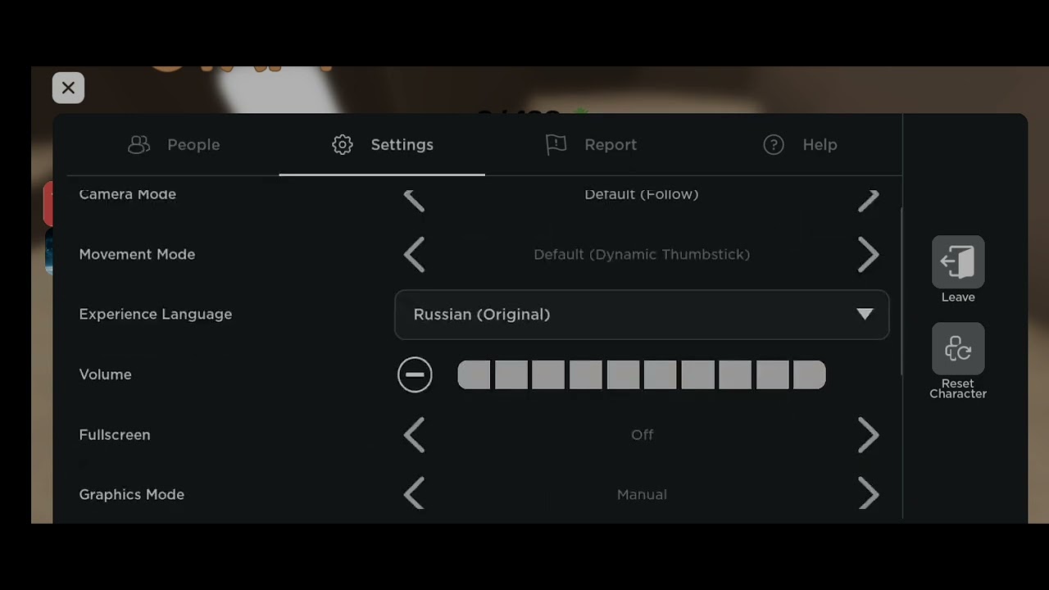Select next Graphics Mode option
1049x590 pixels.
869,495
